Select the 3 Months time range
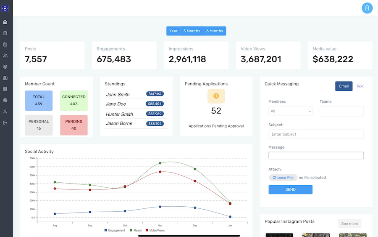This screenshot has height=237, width=378. click(192, 31)
